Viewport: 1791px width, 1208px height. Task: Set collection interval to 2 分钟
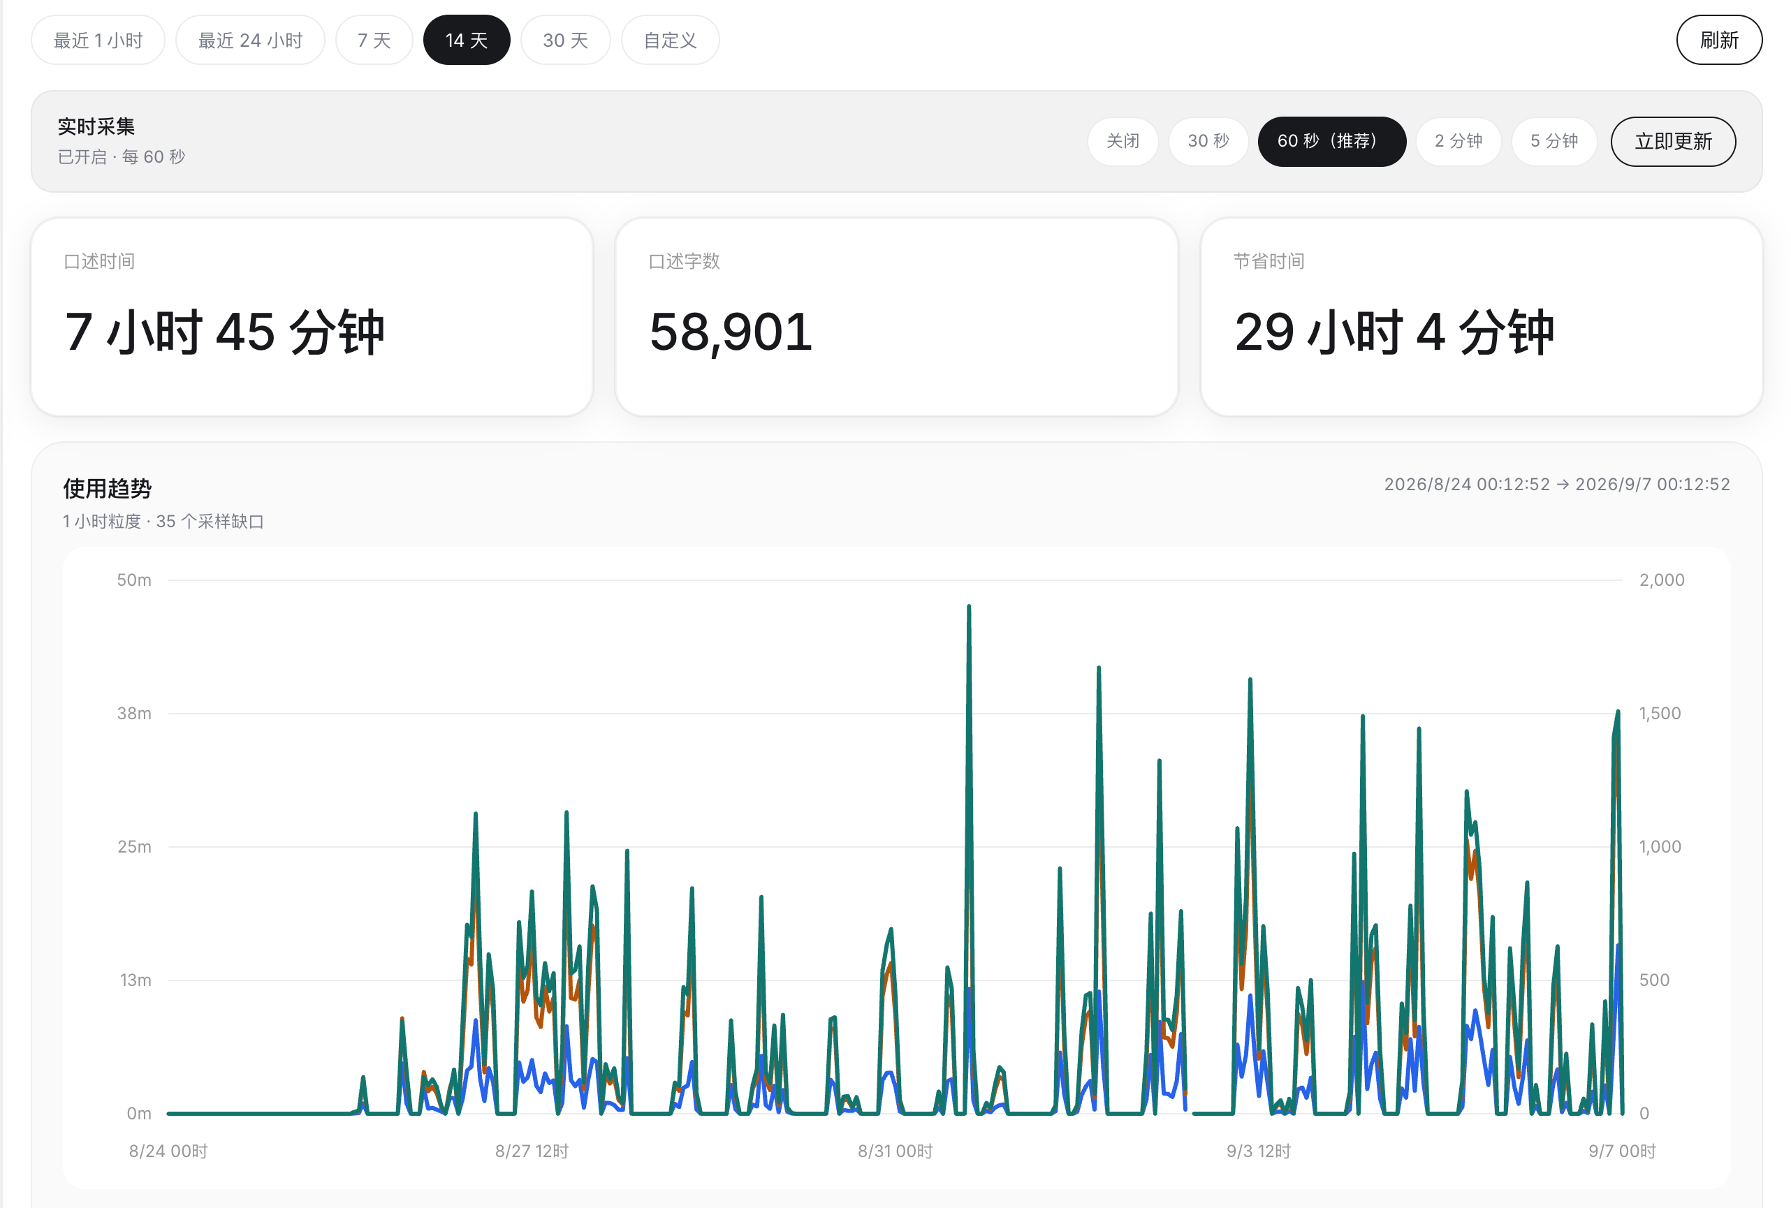pyautogui.click(x=1459, y=141)
